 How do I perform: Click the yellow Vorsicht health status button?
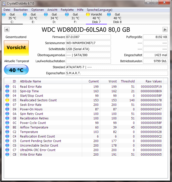(x=16, y=48)
